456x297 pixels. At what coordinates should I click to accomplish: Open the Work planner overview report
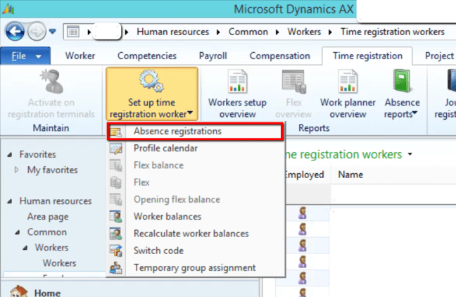tap(348, 83)
